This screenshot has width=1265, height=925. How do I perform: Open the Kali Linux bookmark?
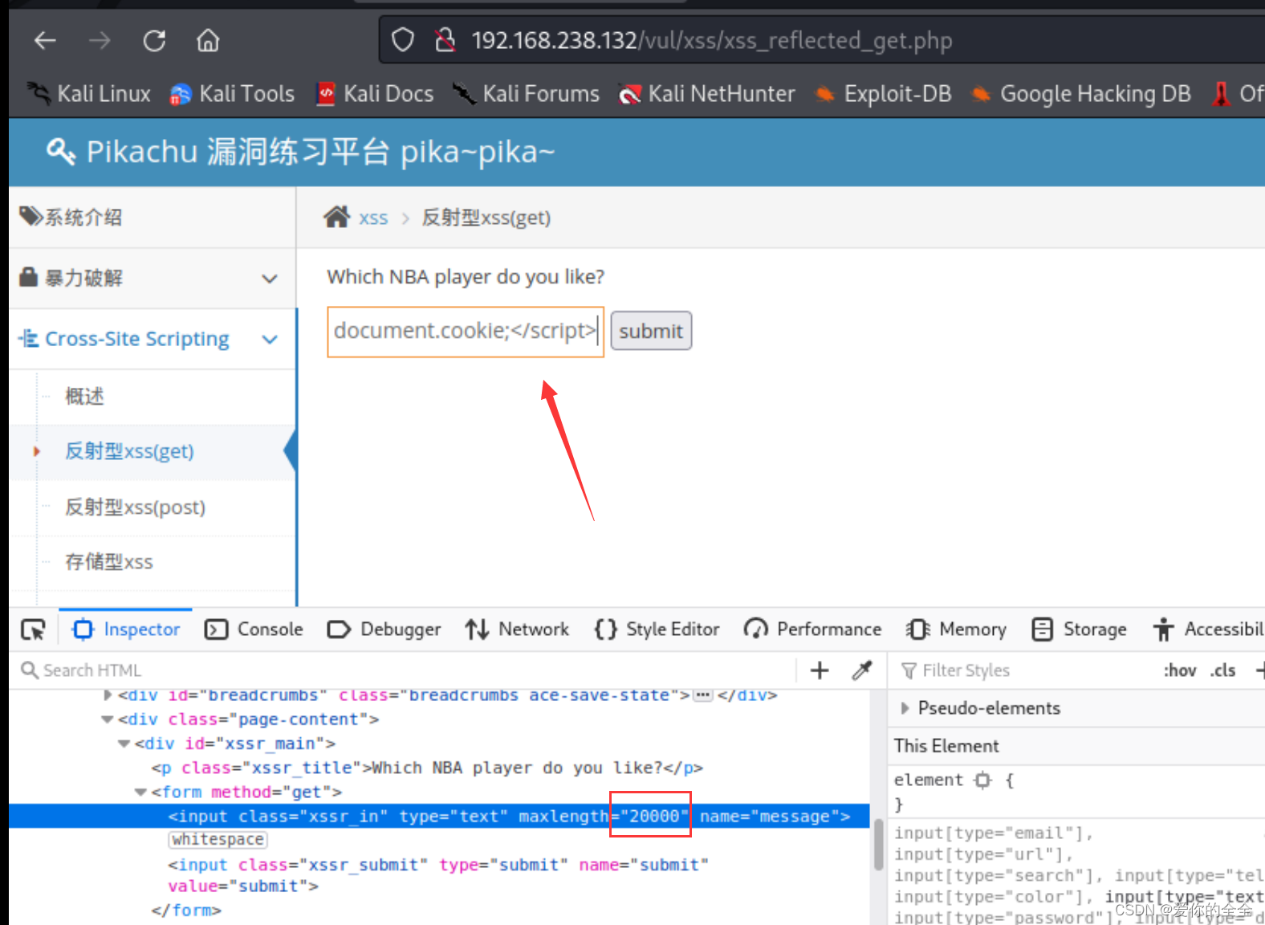tap(89, 94)
